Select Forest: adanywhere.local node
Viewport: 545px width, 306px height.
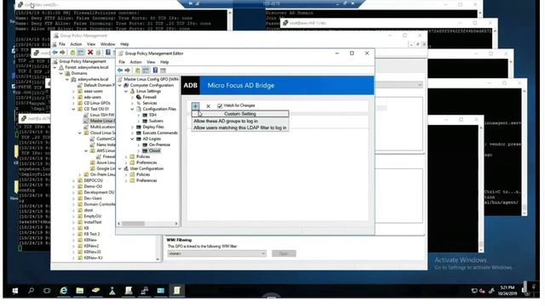click(x=87, y=67)
